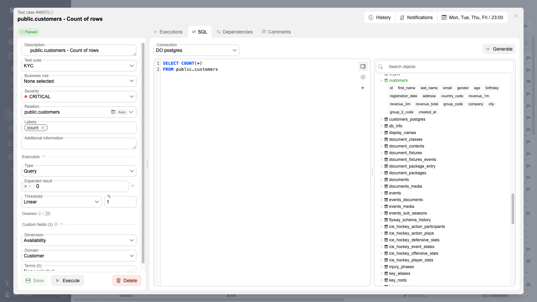Click the search magnifier icon
The image size is (537, 302).
click(x=380, y=67)
